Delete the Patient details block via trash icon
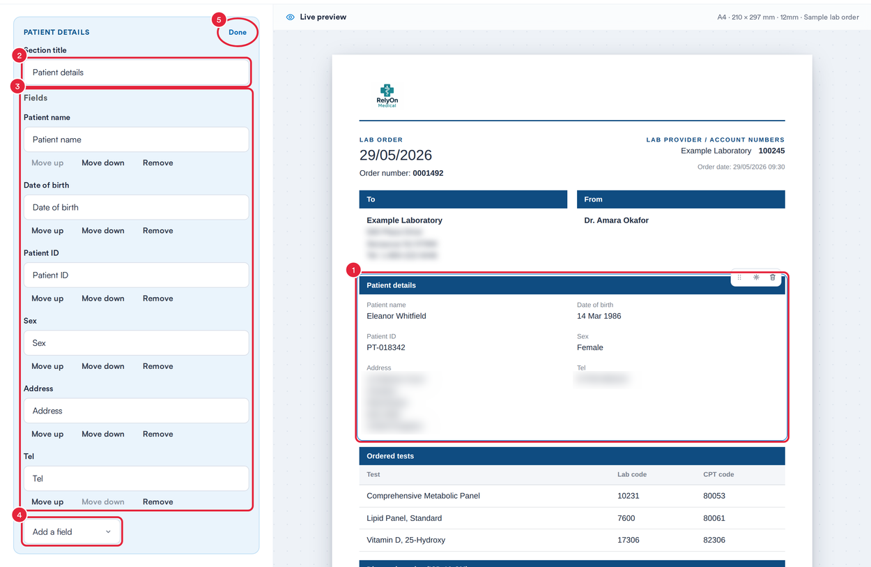 click(773, 278)
